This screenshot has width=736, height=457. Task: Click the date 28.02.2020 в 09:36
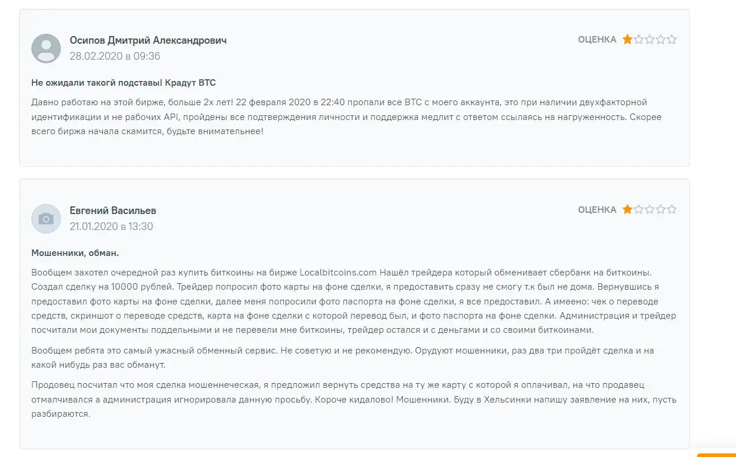click(115, 56)
